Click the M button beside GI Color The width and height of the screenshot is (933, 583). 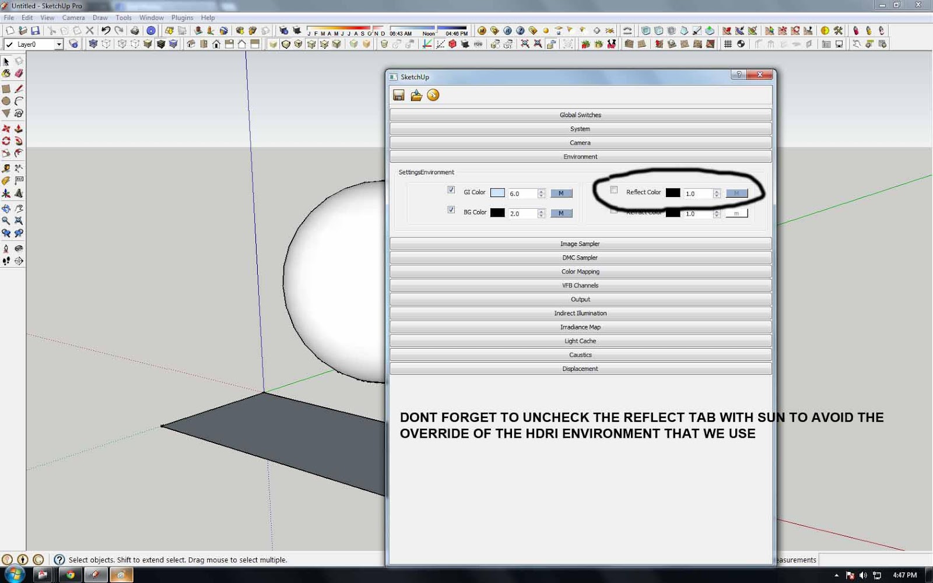[x=561, y=193]
